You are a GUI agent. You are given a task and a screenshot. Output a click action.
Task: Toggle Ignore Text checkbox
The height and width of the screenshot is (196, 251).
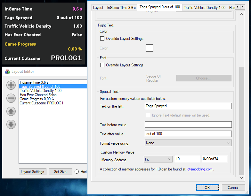click(x=148, y=115)
